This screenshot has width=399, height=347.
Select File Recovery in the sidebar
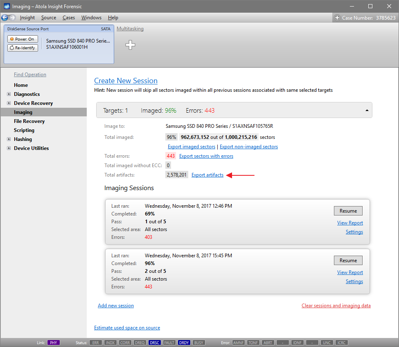click(29, 121)
